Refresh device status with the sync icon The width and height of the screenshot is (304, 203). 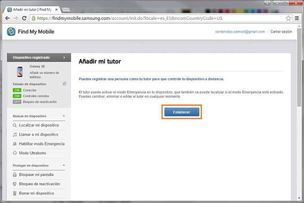[64, 84]
